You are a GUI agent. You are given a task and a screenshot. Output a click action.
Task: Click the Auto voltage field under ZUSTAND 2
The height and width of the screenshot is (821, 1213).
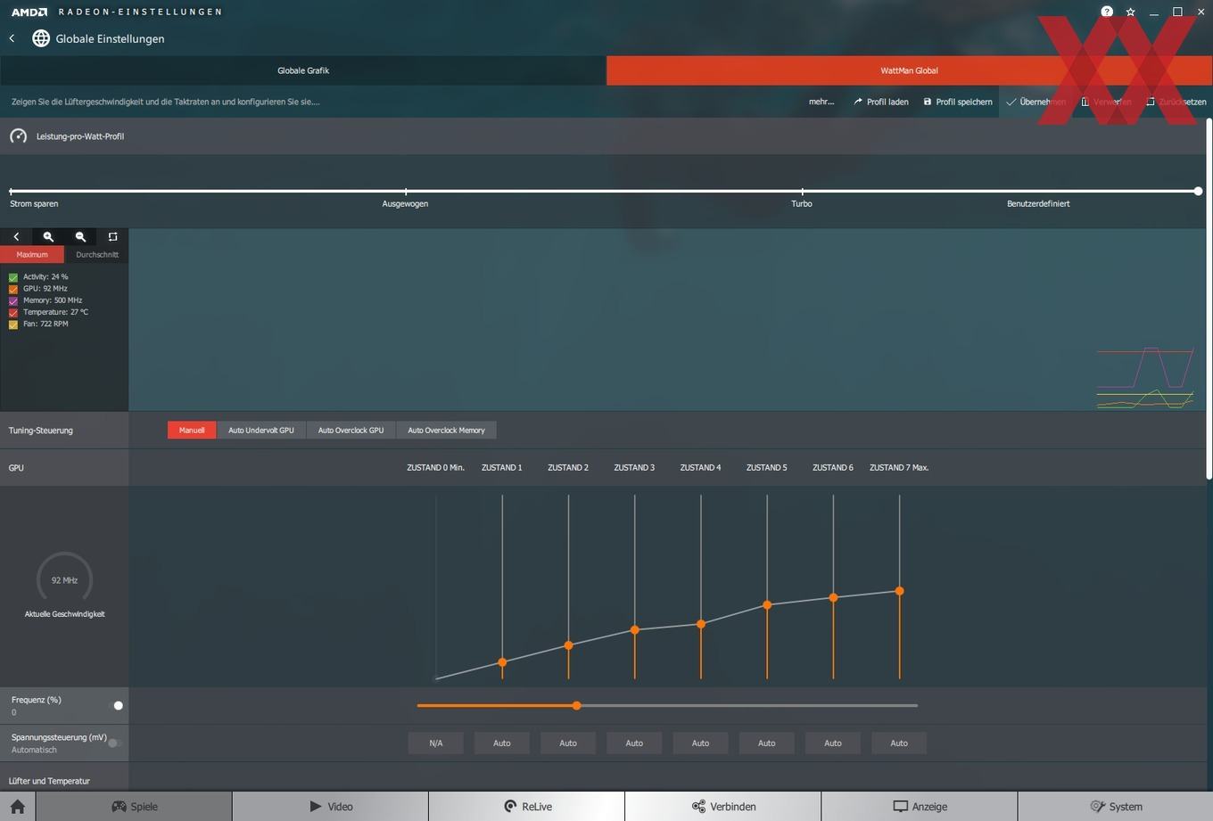click(568, 743)
